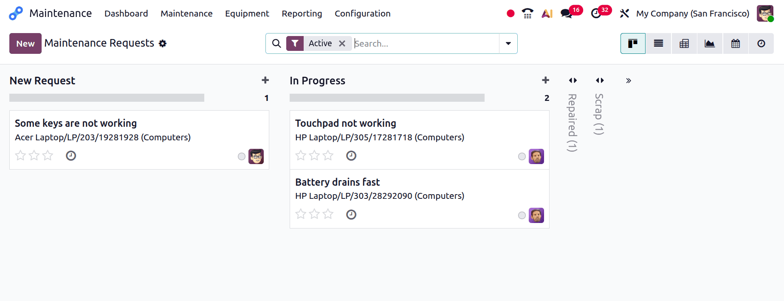Set second priority star on Battery drains fast card

[x=314, y=214]
